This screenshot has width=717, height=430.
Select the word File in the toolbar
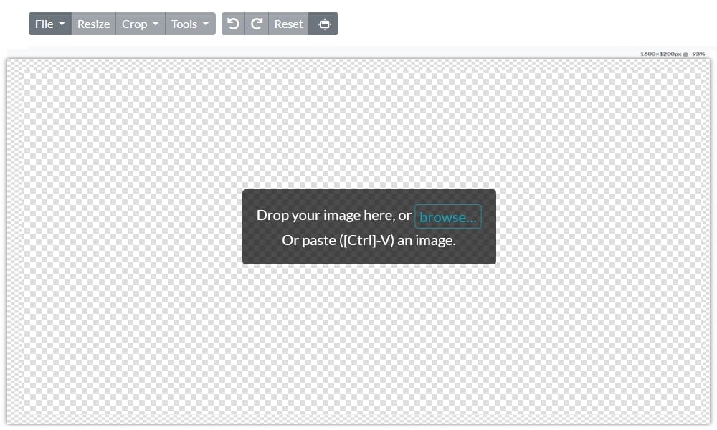[44, 24]
